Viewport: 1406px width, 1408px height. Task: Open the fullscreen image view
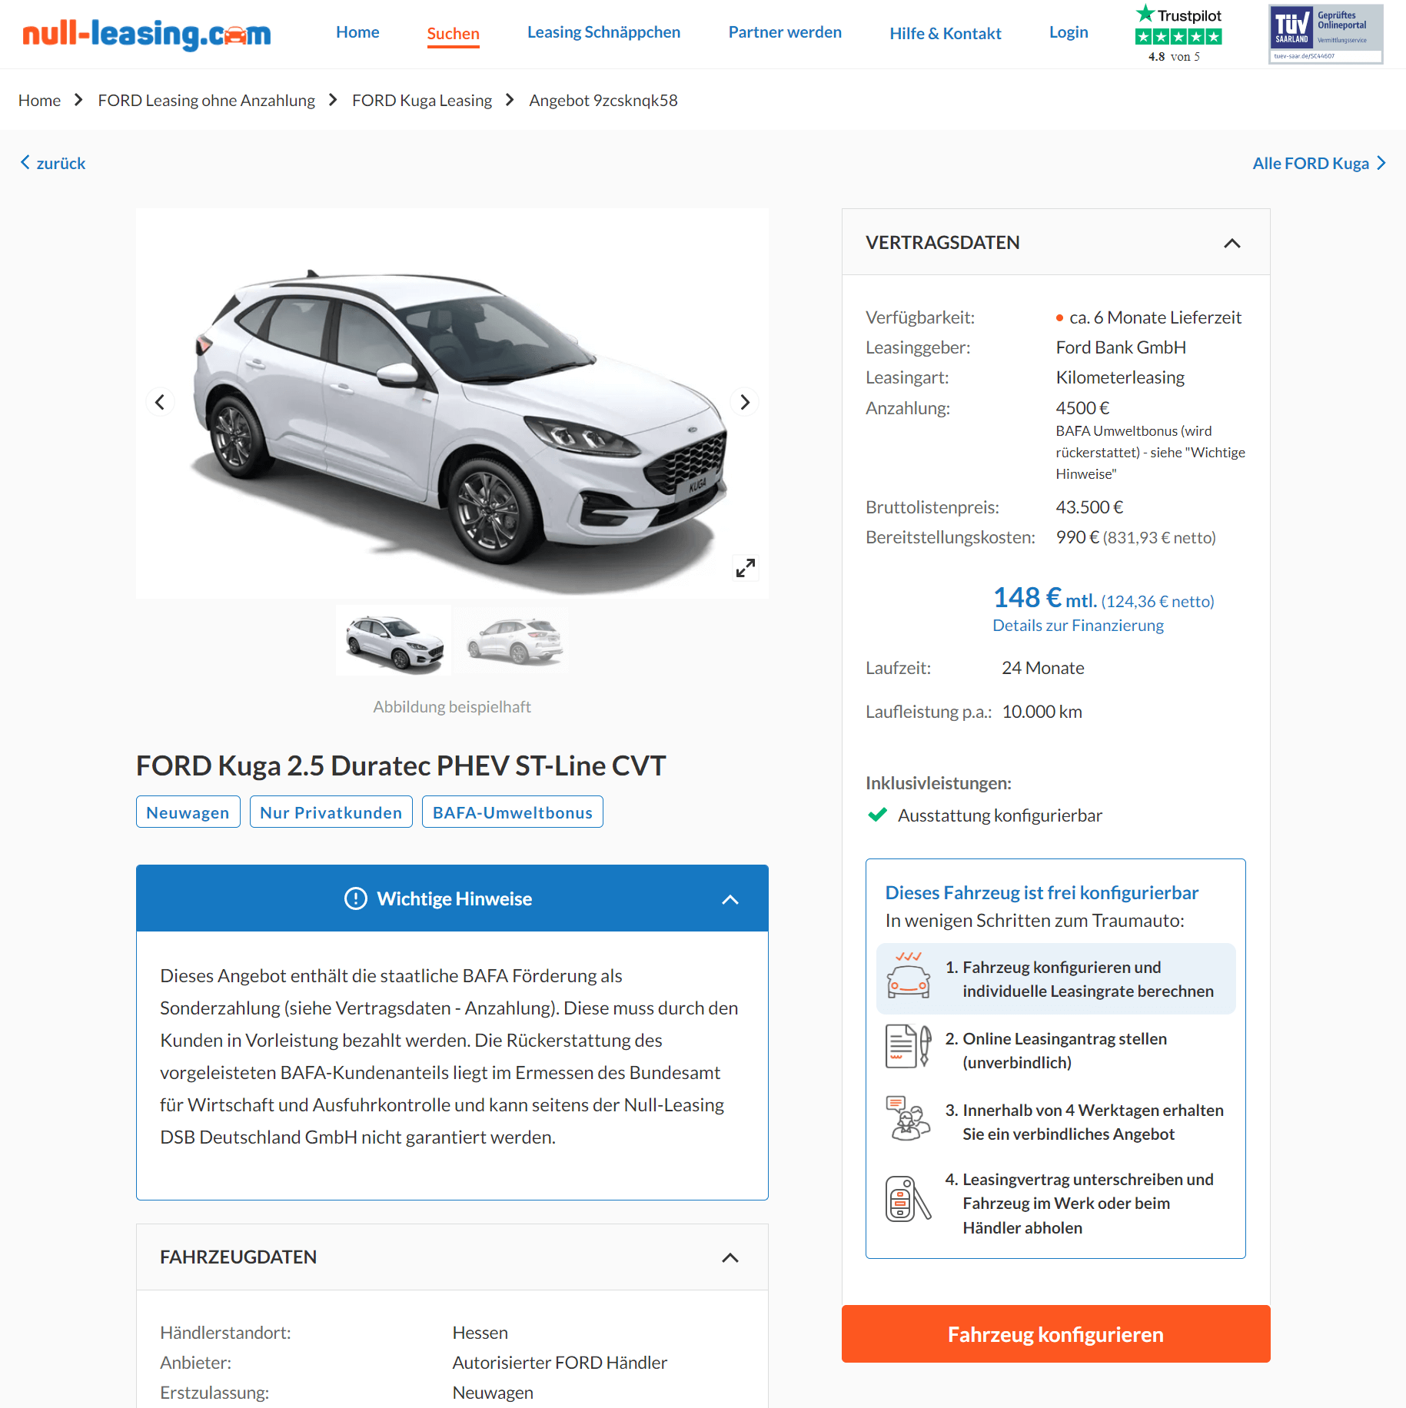(x=746, y=568)
